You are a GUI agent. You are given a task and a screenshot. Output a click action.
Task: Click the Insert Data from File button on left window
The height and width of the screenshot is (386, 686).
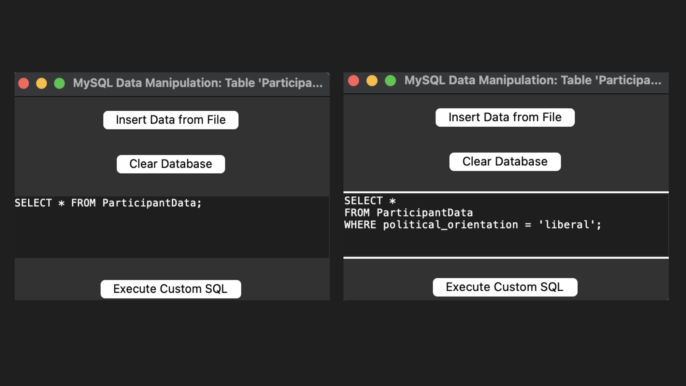click(x=170, y=120)
